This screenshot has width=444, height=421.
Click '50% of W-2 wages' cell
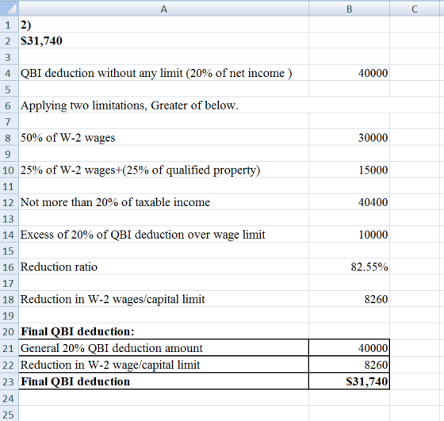163,138
